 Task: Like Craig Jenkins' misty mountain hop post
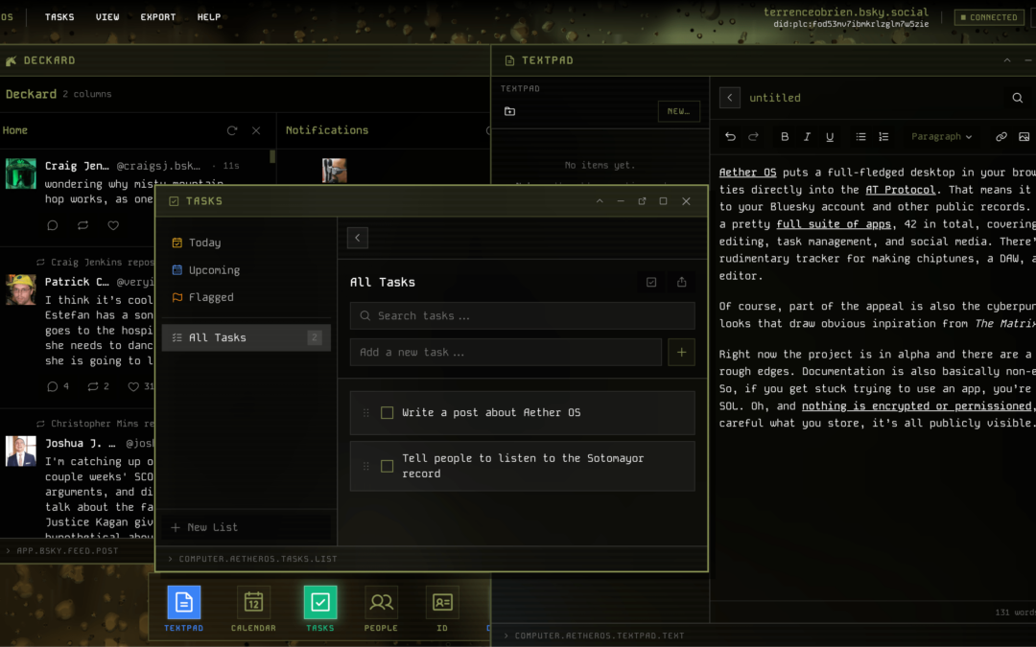coord(112,225)
